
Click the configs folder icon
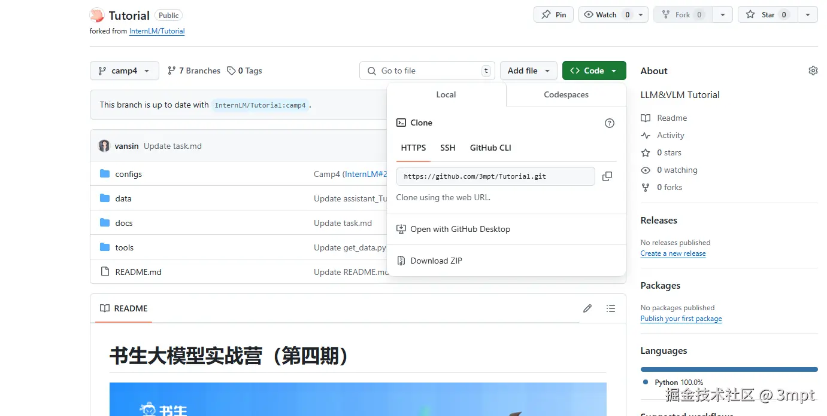click(x=105, y=174)
